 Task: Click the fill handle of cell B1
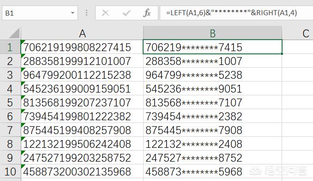pyautogui.click(x=282, y=53)
